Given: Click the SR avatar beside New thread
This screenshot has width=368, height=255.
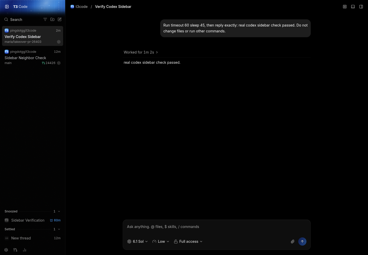Looking at the screenshot, I should point(7,238).
